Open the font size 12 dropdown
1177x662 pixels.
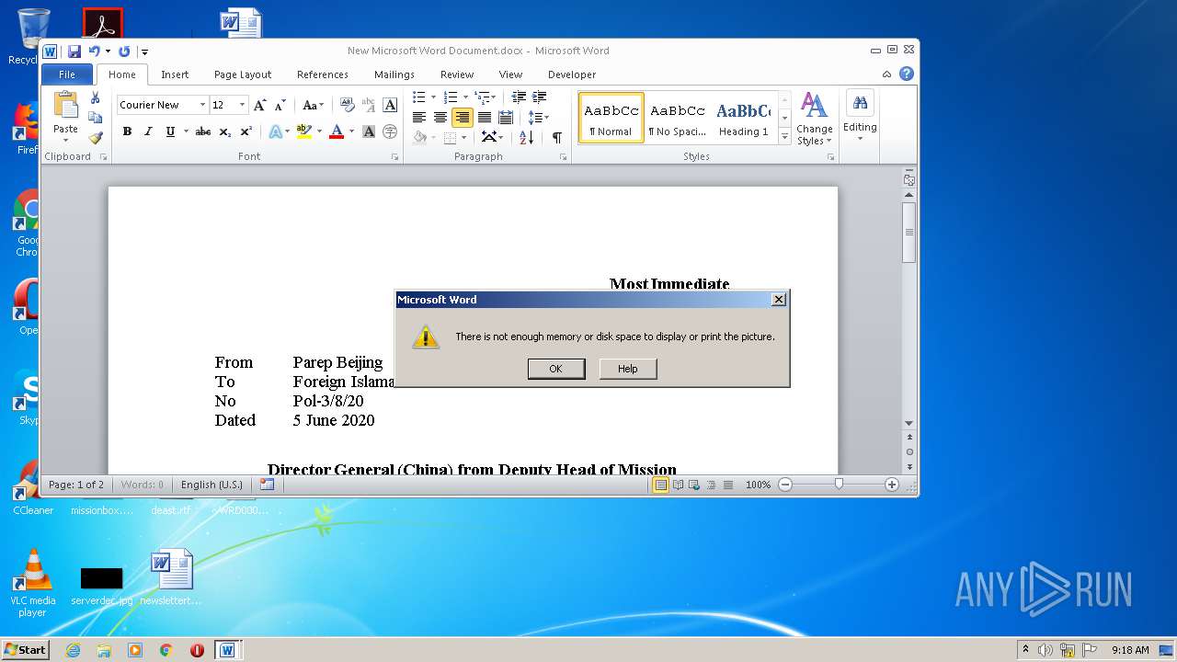(x=242, y=105)
